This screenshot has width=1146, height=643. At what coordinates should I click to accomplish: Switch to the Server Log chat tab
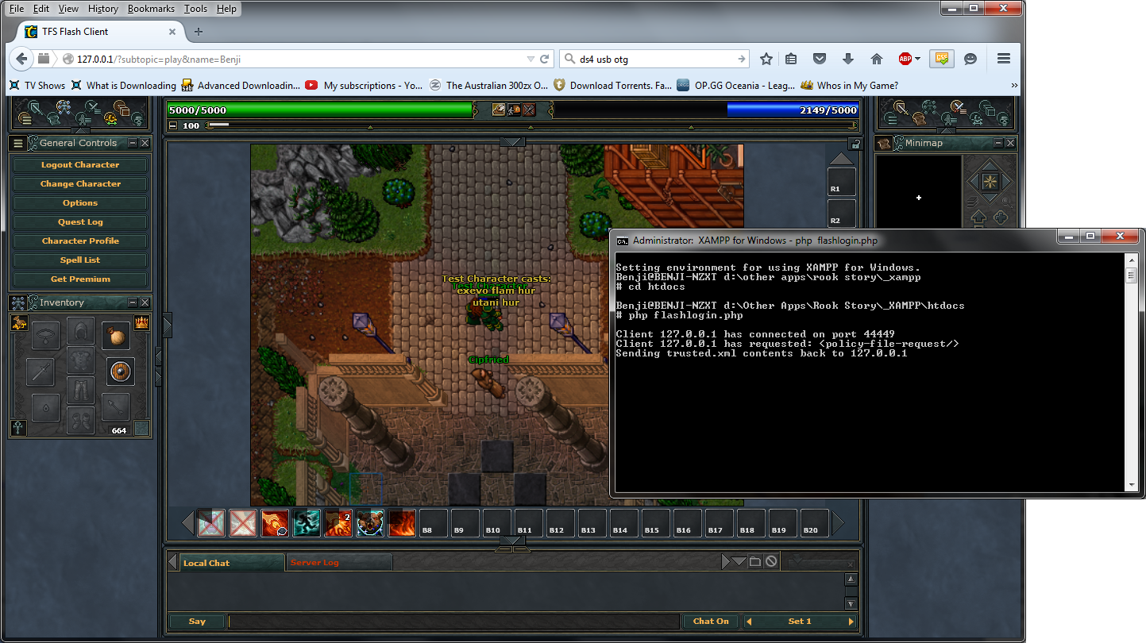338,563
